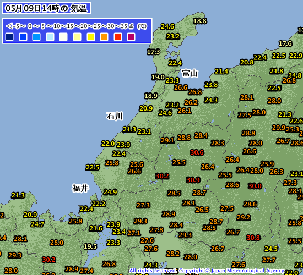Click the bright yellow legend swatch
303x275 pixels.
tap(91, 37)
